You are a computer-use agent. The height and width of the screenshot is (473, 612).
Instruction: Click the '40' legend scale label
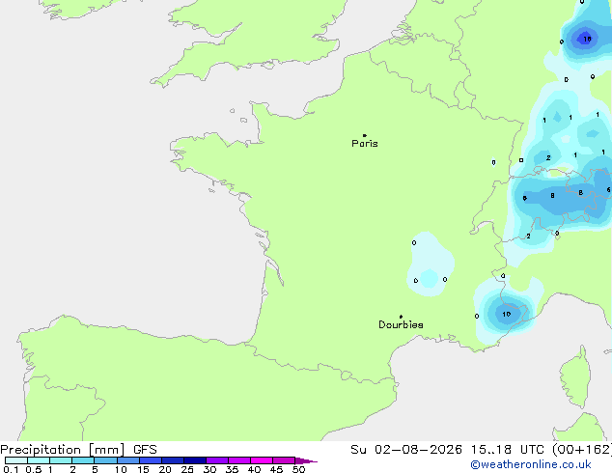click(254, 469)
